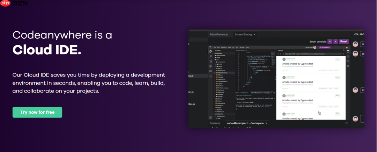The width and height of the screenshot is (377, 152).
Task: Click the split panel icon at bottom right
Action: pyautogui.click(x=347, y=123)
